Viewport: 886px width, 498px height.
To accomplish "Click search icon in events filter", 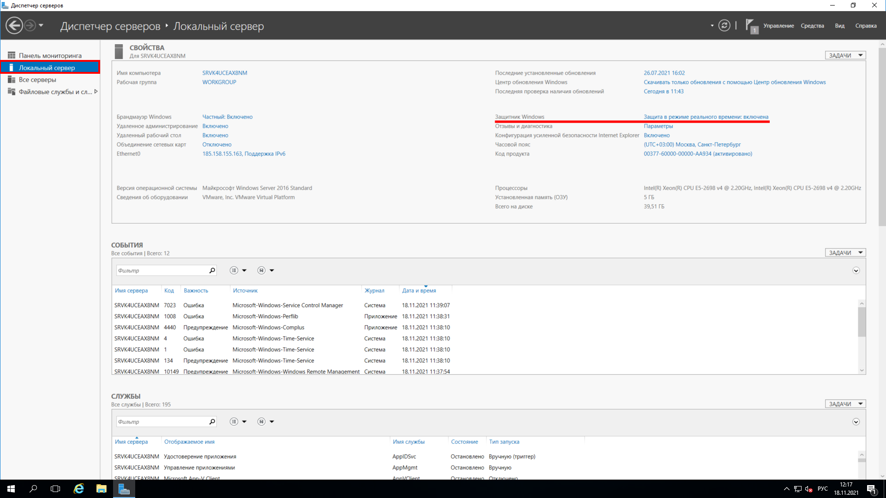I will coord(212,271).
